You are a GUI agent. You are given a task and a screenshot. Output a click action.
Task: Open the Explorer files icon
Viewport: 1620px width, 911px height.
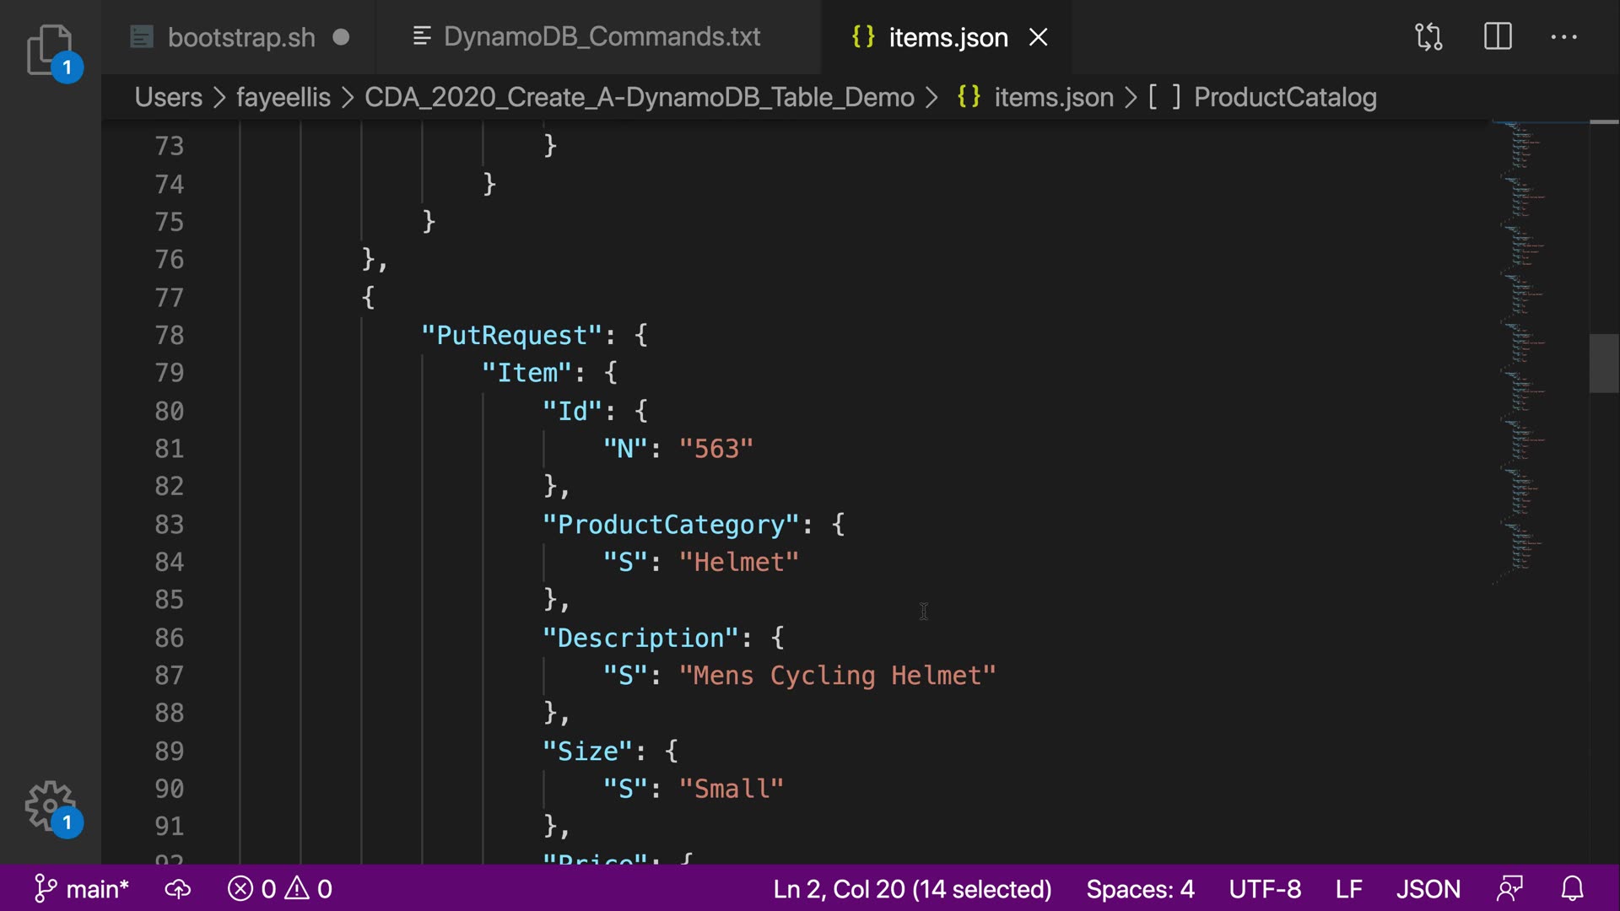[49, 49]
